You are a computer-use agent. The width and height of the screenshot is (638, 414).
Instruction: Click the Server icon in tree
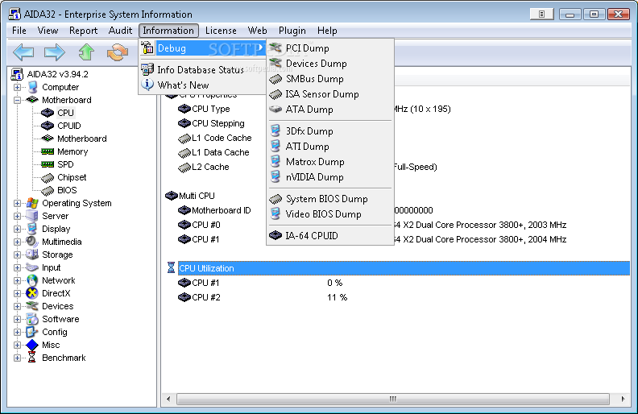32,216
